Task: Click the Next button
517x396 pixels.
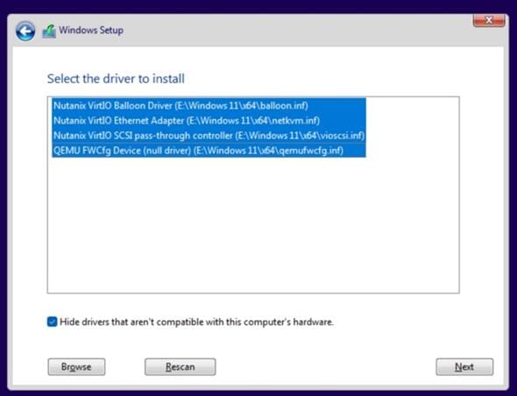Action: tap(464, 367)
